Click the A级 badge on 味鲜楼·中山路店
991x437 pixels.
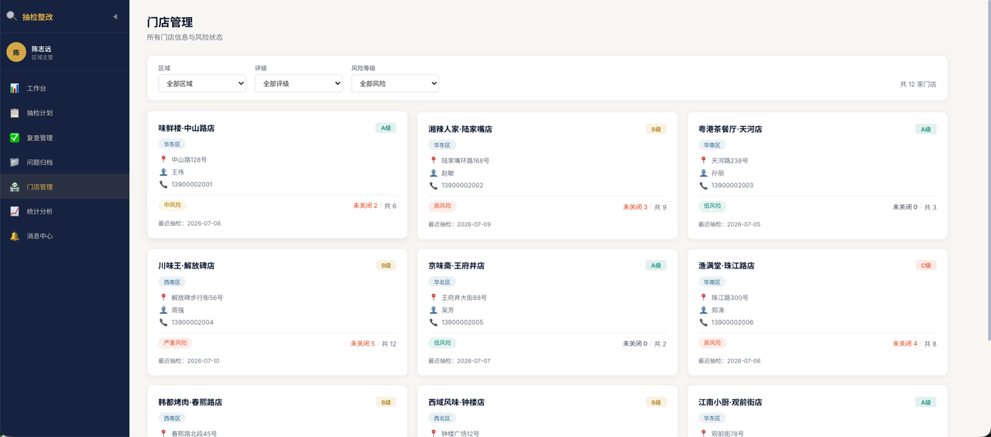coord(386,128)
